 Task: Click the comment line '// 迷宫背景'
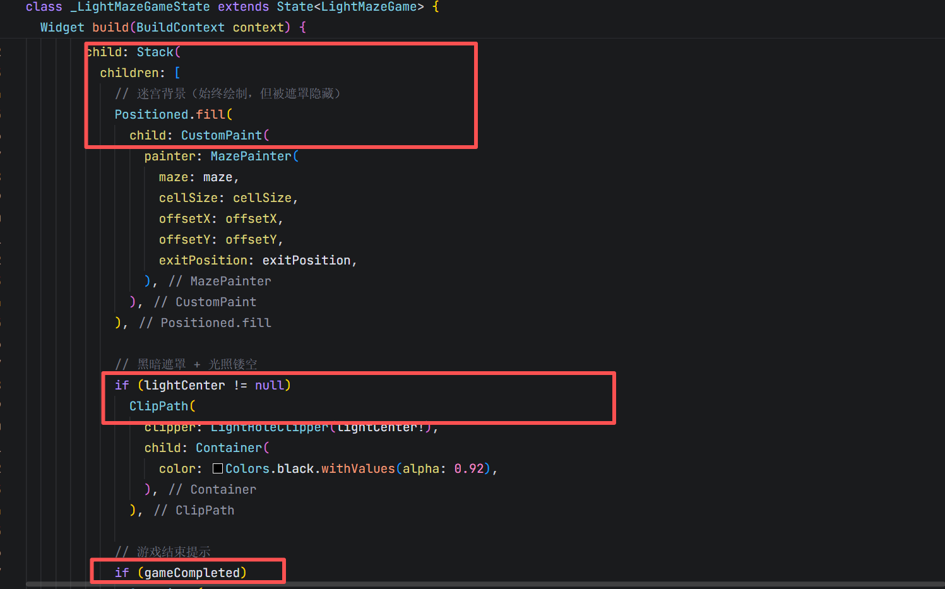pos(228,94)
